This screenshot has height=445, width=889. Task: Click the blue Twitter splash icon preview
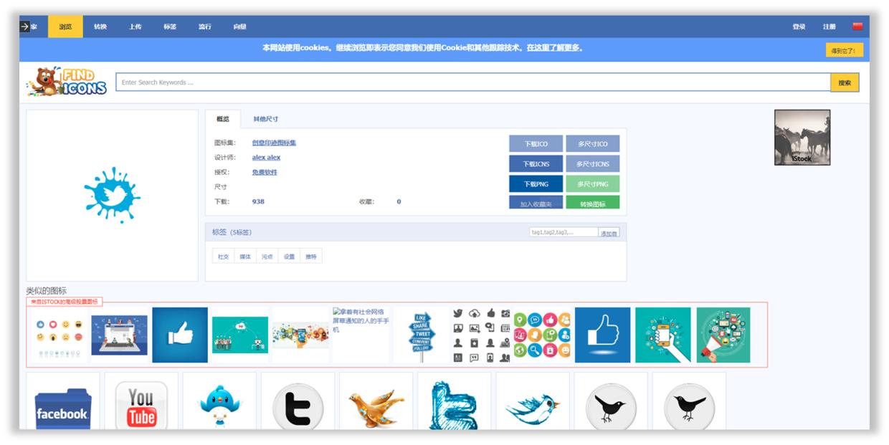[112, 195]
